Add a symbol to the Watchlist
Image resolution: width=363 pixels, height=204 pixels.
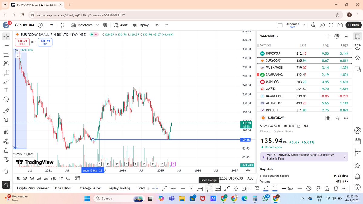[328, 36]
